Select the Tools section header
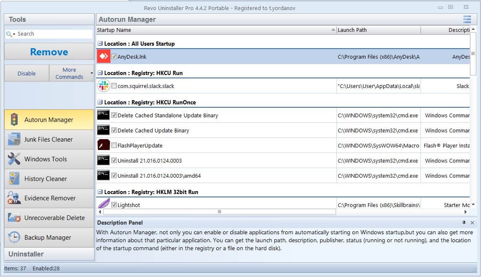This screenshot has height=277, width=481. 49,19
